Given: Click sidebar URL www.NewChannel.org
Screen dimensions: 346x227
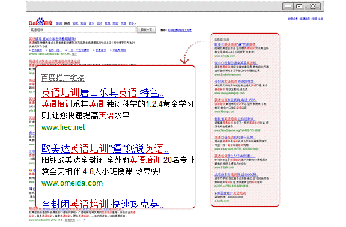Looking at the screenshot, I should click(237, 130).
